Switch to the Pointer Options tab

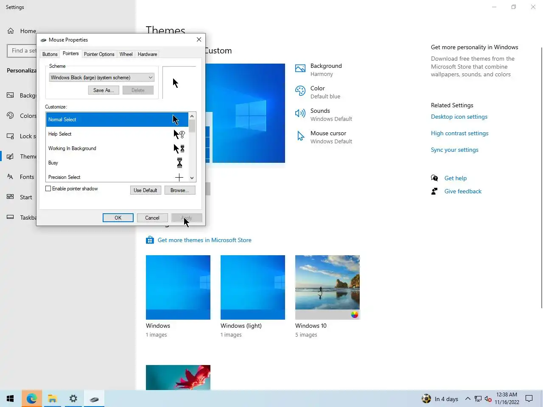(99, 54)
